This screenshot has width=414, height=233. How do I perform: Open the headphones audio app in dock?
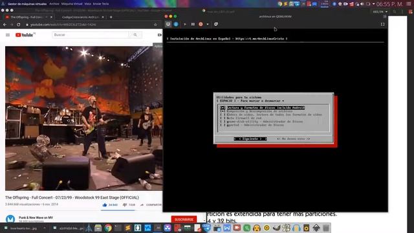pyautogui.click(x=296, y=228)
